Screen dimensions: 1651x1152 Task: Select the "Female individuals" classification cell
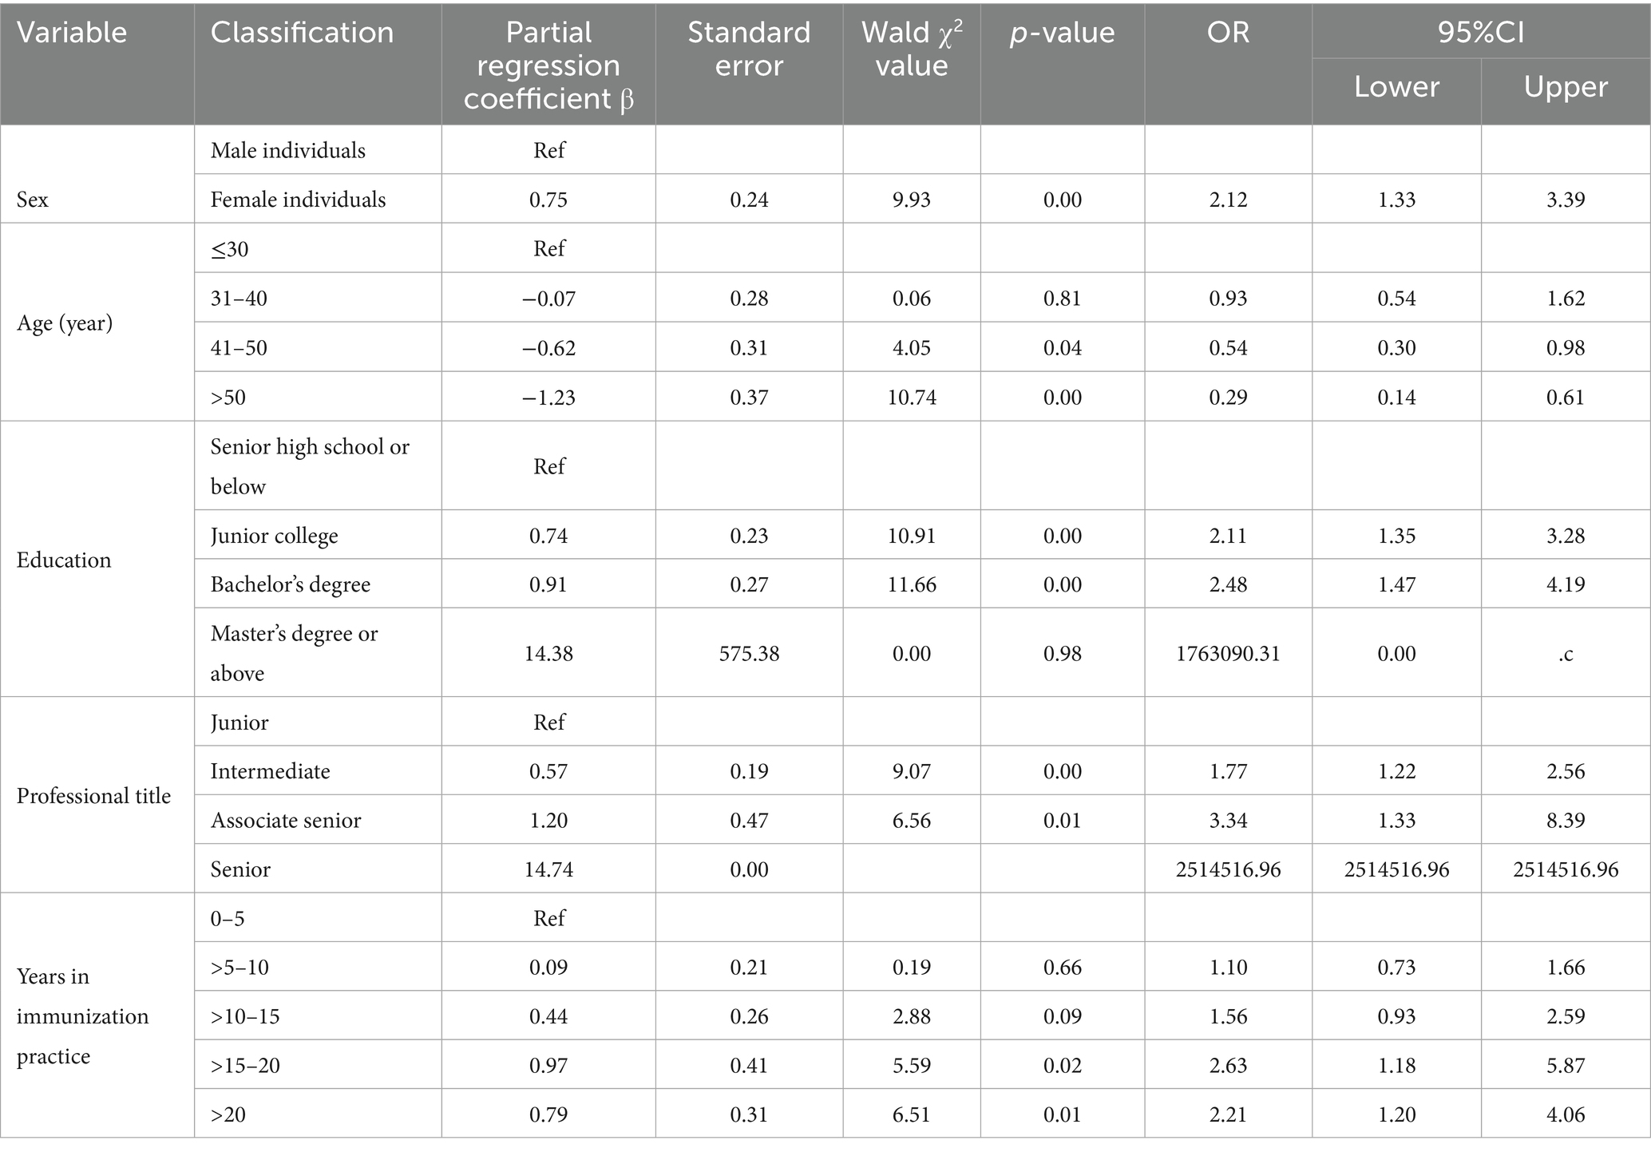pyautogui.click(x=298, y=200)
